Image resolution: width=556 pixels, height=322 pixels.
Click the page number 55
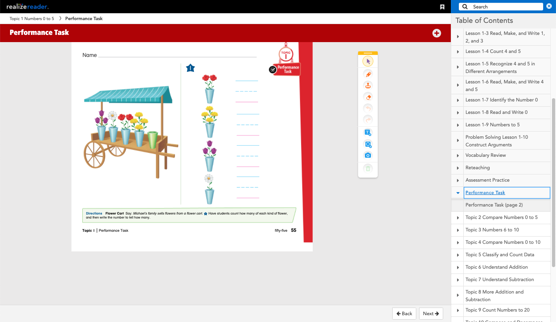pyautogui.click(x=293, y=231)
